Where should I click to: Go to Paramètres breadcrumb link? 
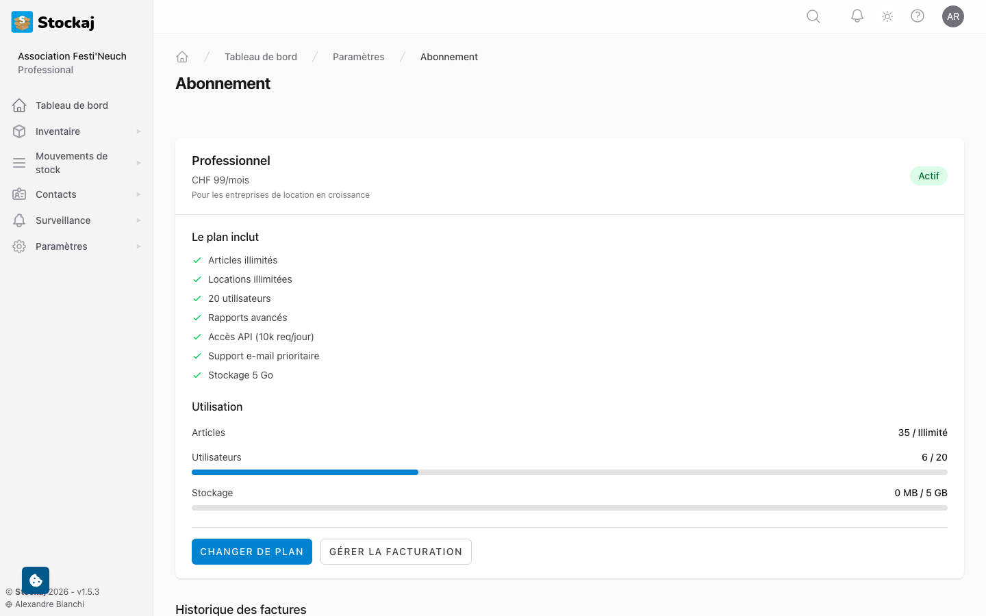(359, 57)
